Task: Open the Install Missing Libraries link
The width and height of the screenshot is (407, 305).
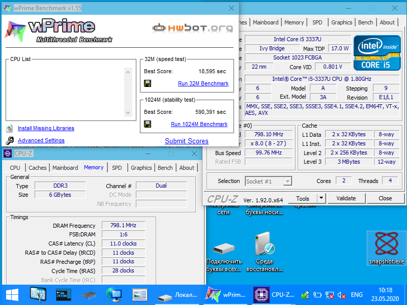Action: coord(46,128)
